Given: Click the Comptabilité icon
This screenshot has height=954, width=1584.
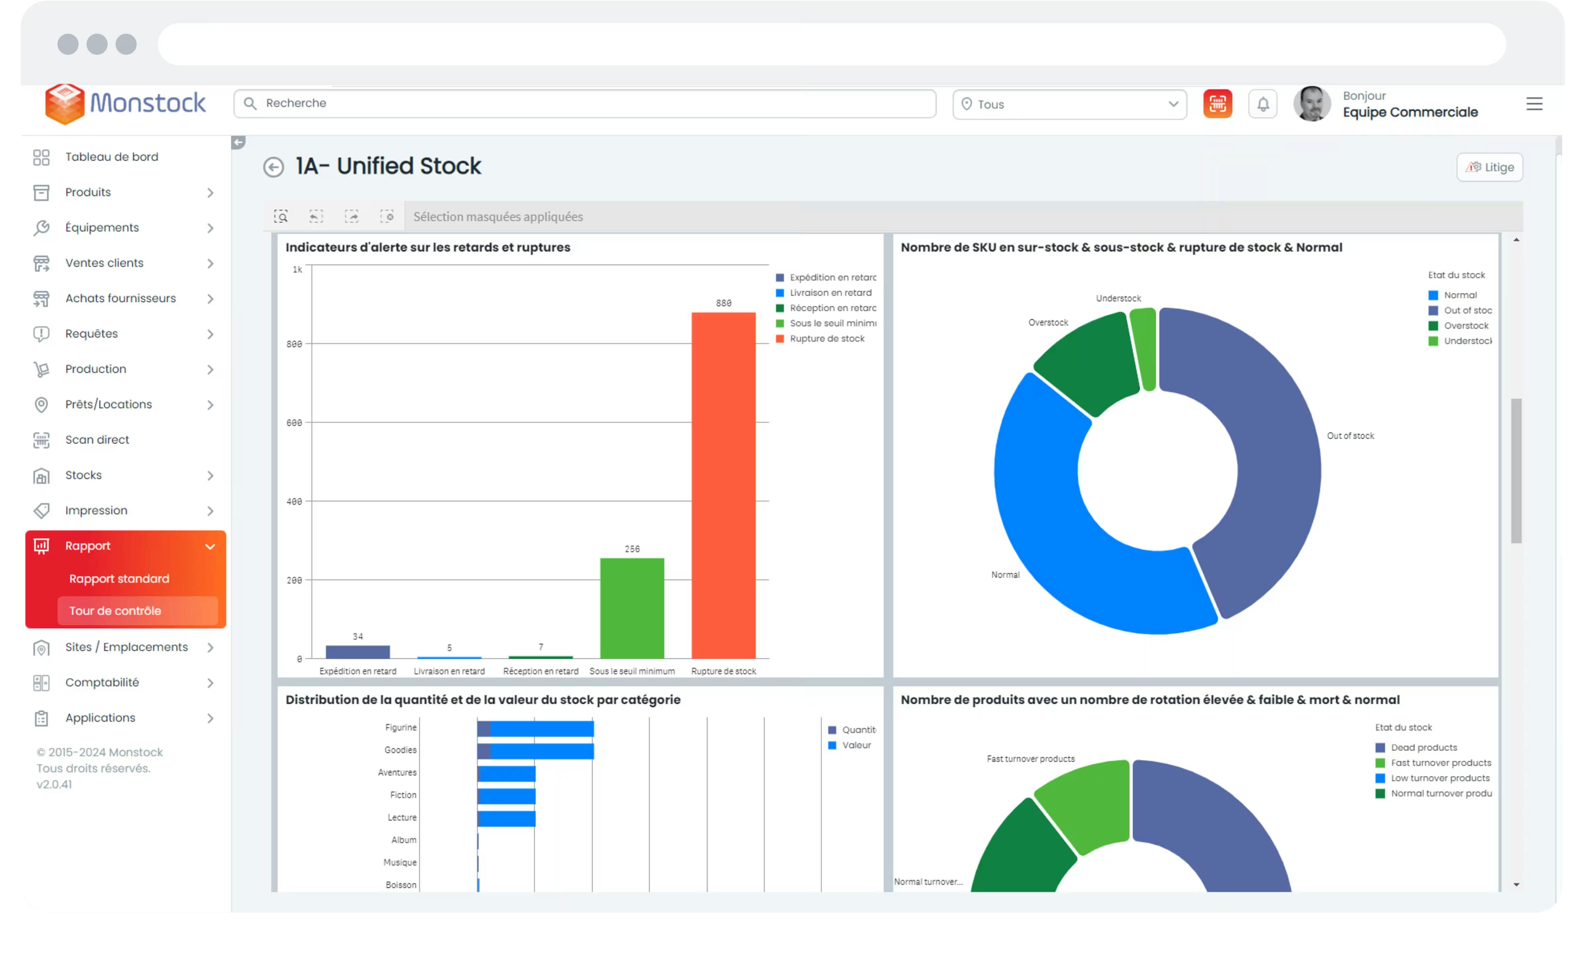Looking at the screenshot, I should 41,683.
